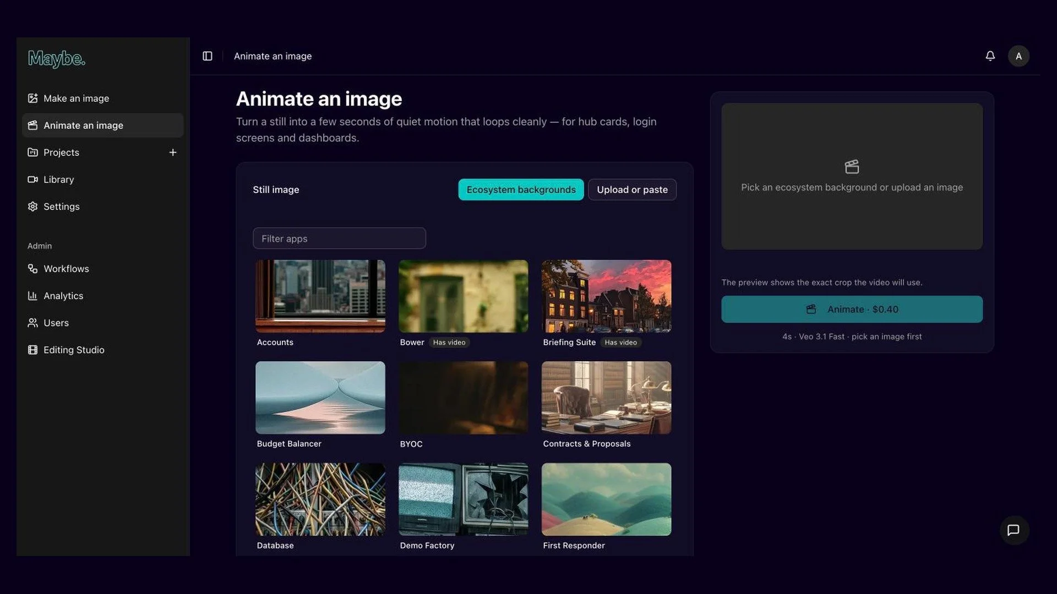The width and height of the screenshot is (1057, 594).
Task: Click the Projects folder icon
Action: coord(32,152)
